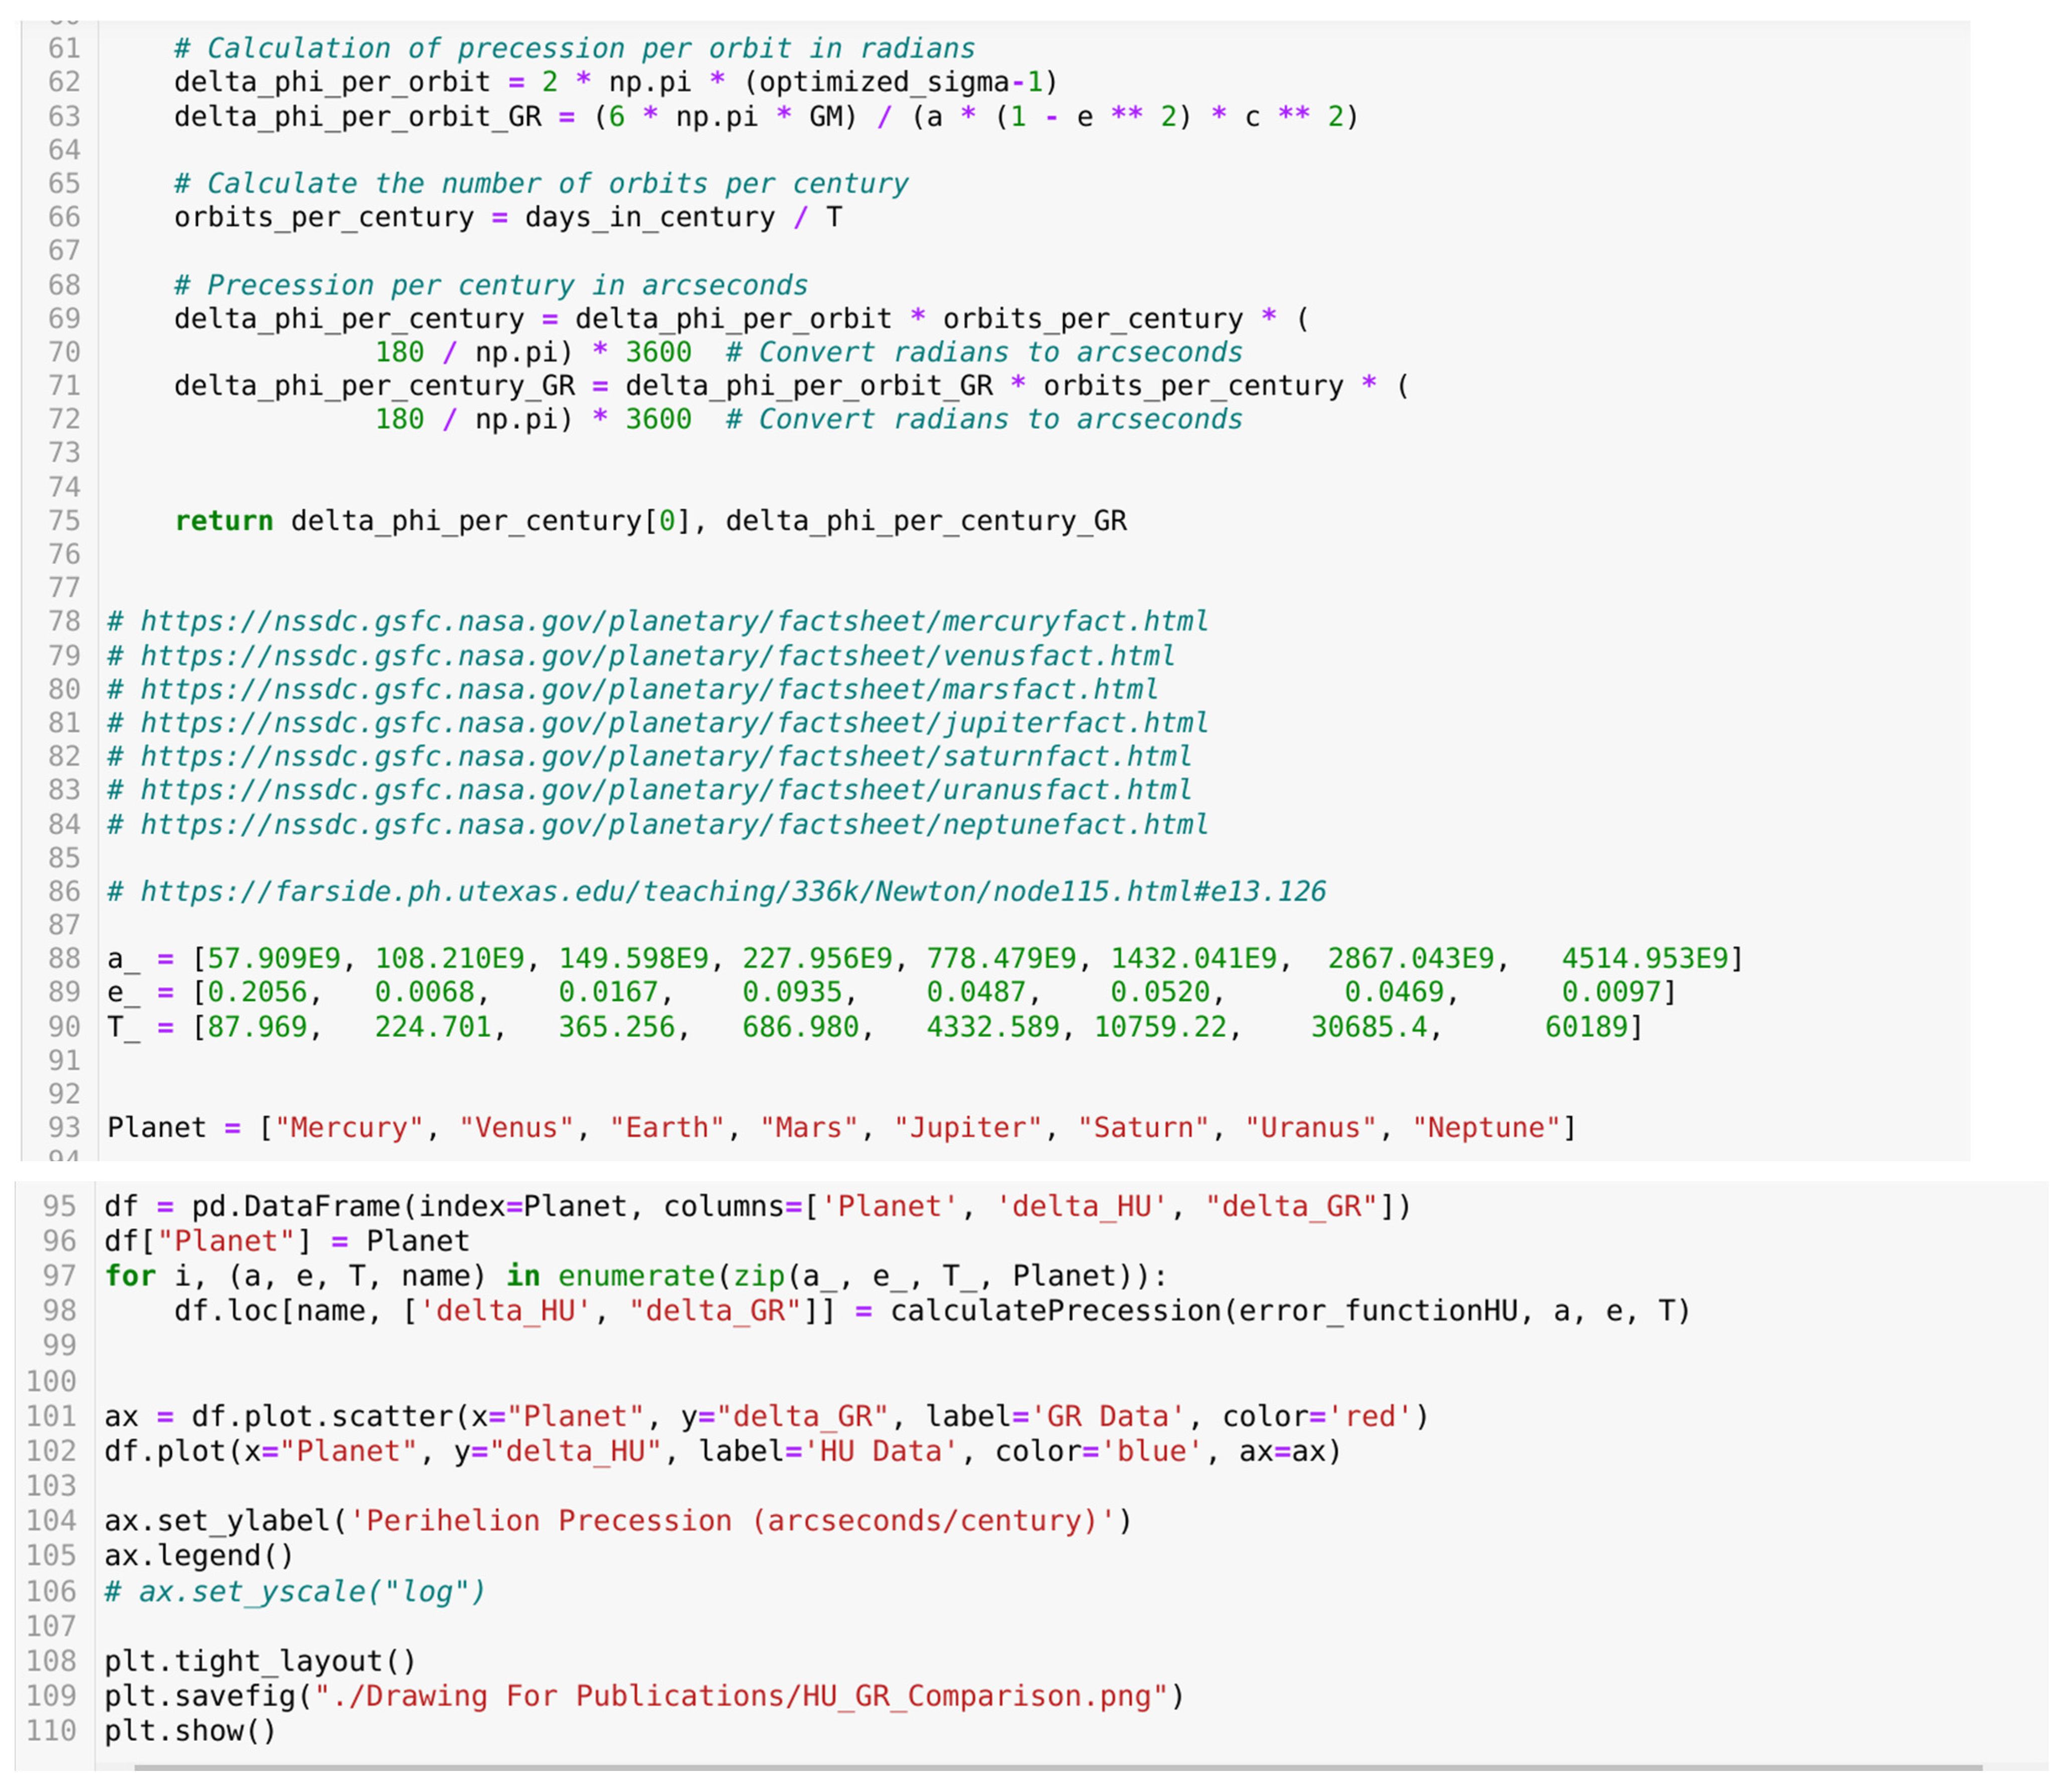Click the value 57.909E9 in a_ list
Image resolution: width=2069 pixels, height=1792 pixels.
pyautogui.click(x=274, y=959)
